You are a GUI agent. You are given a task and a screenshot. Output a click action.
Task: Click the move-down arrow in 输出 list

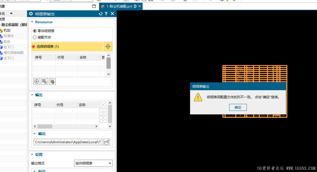[x=103, y=119]
